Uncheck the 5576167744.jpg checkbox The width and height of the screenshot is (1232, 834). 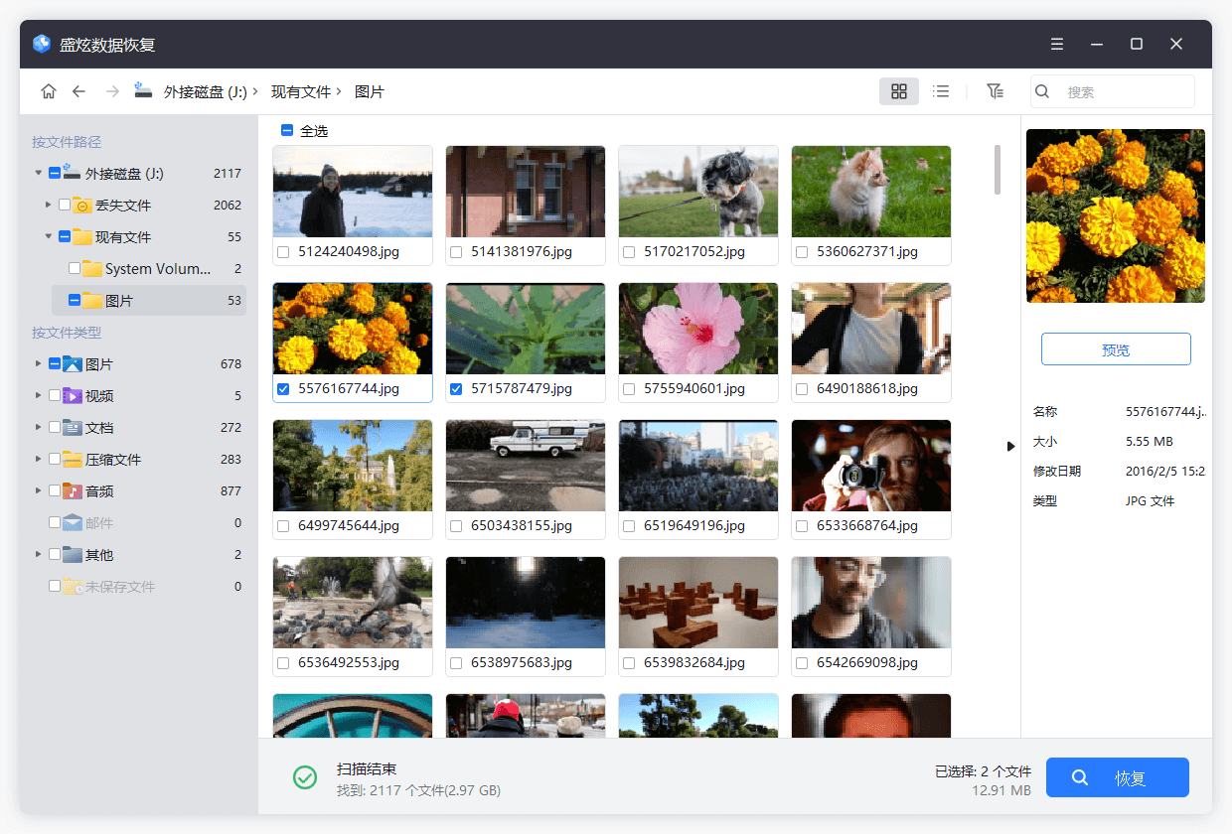283,389
